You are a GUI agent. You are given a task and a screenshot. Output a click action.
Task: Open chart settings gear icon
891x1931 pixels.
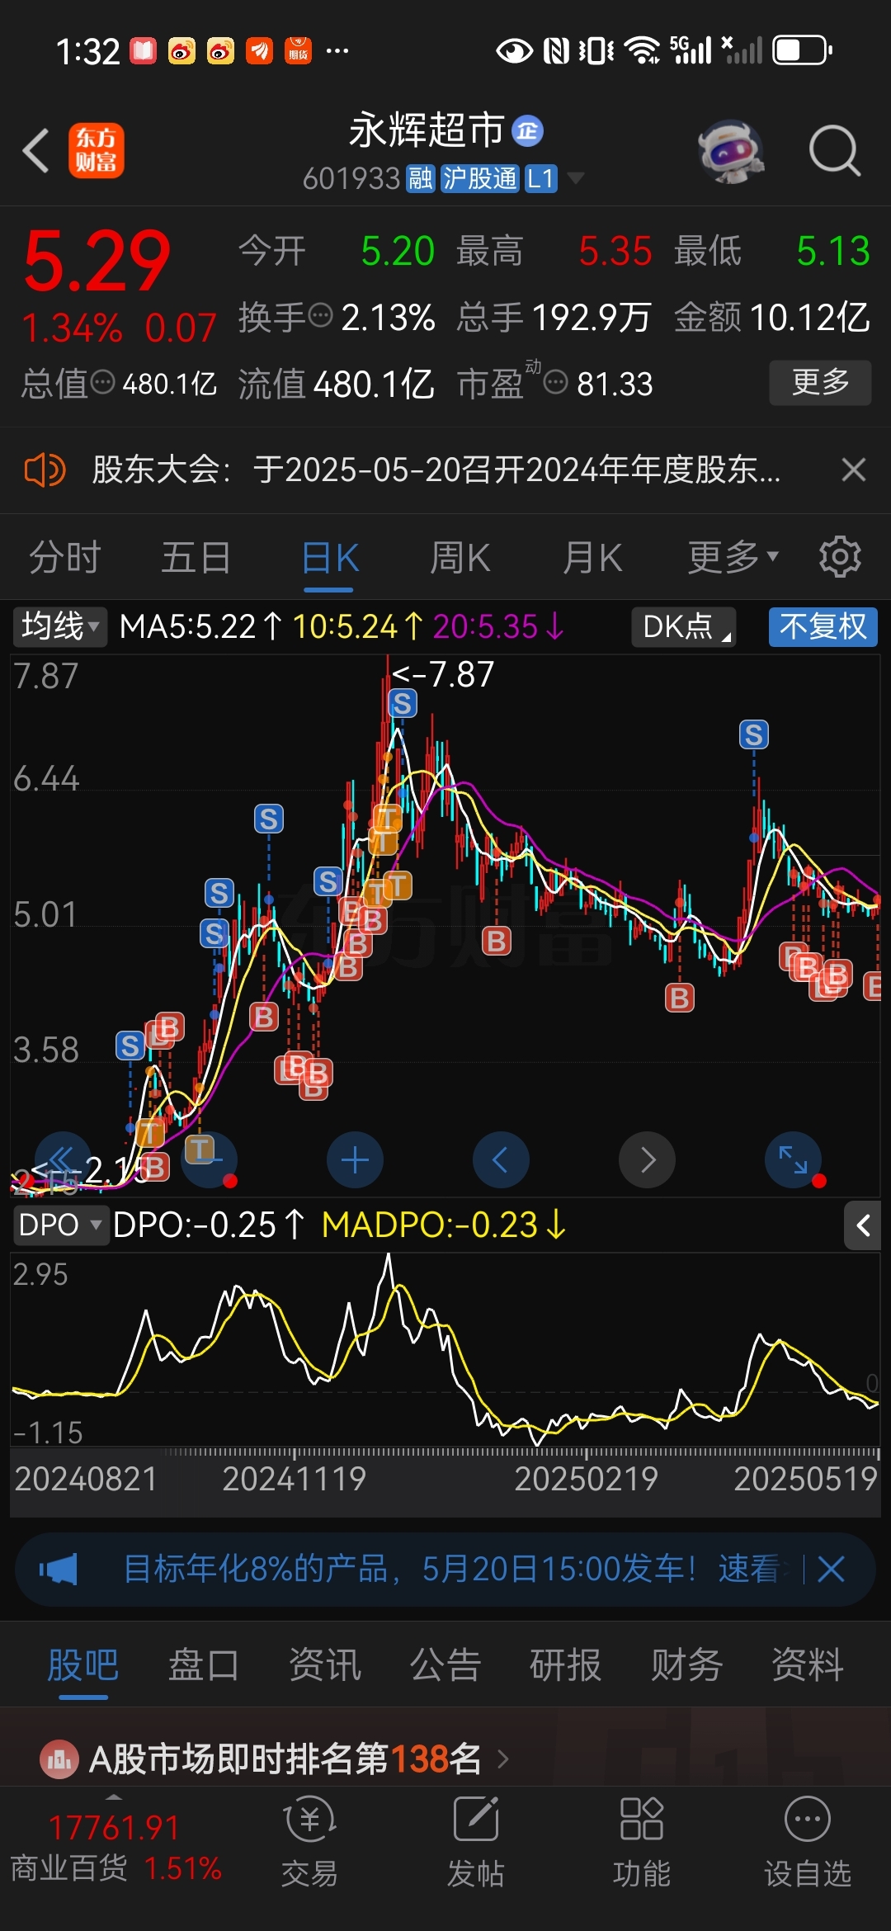click(840, 557)
